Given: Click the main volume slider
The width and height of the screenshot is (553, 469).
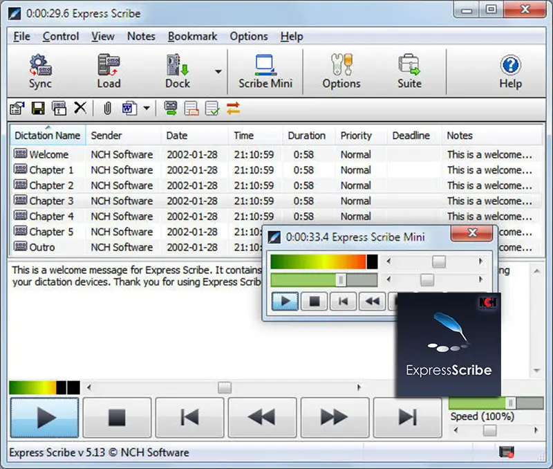Looking at the screenshot, I should (x=496, y=403).
